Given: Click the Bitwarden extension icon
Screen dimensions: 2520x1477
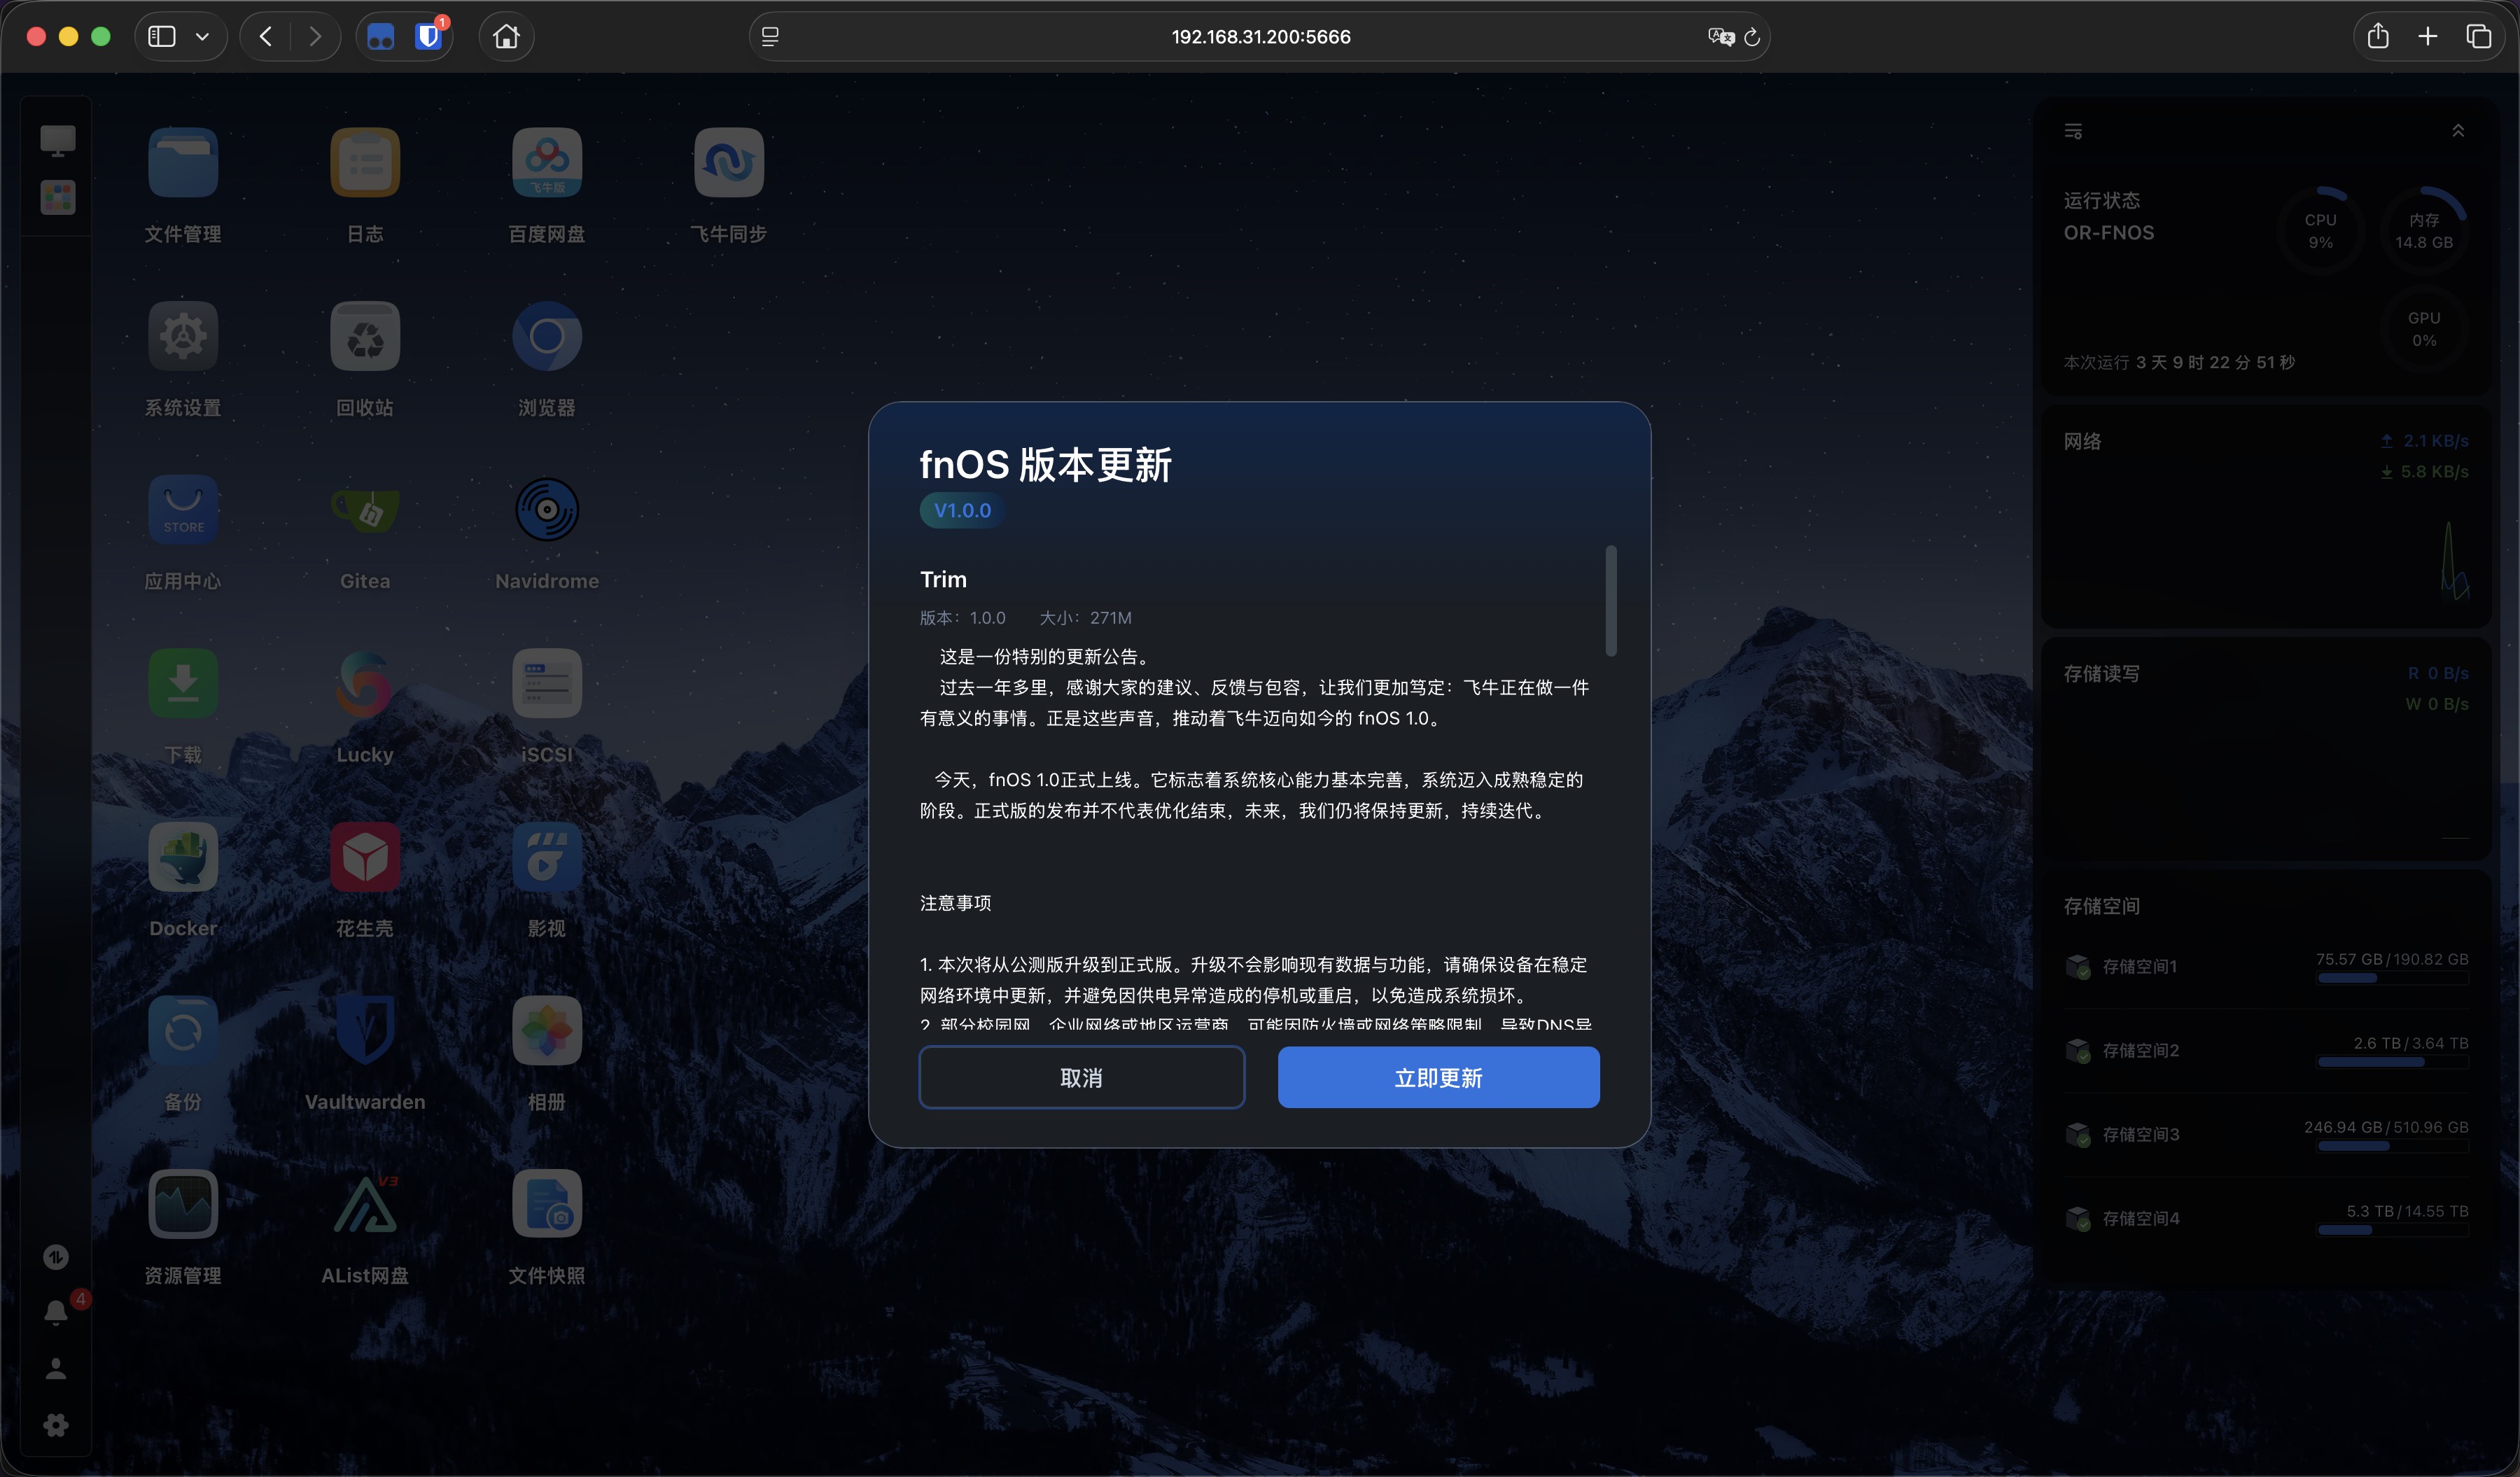Looking at the screenshot, I should 429,37.
